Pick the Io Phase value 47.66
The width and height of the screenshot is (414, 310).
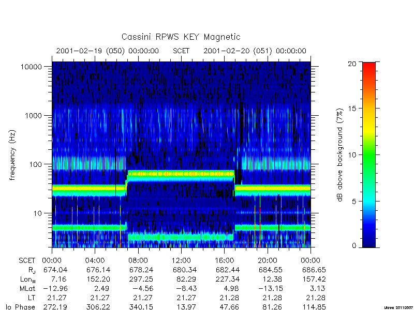coord(230,307)
